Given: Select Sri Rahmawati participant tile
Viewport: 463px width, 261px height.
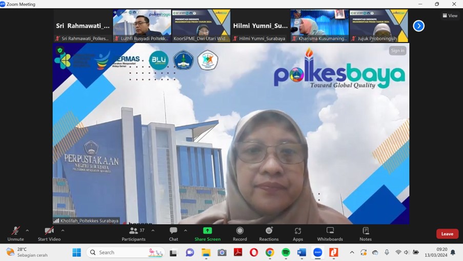Looking at the screenshot, I should coord(83,26).
